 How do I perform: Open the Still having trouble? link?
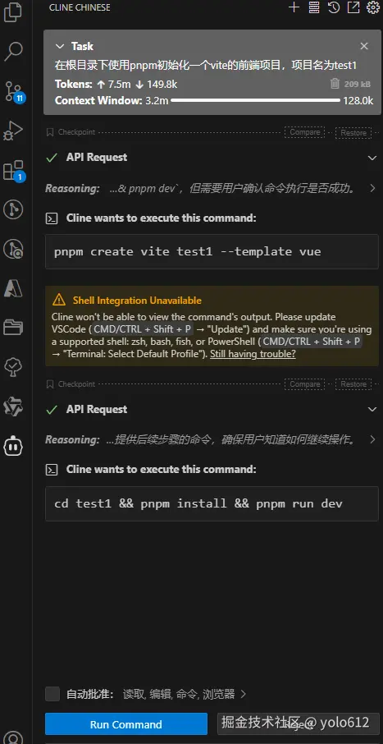click(x=253, y=354)
